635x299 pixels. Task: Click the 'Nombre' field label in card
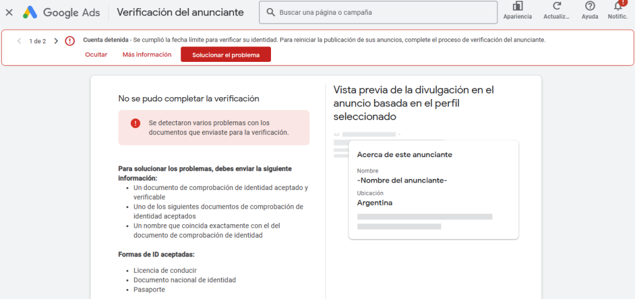[x=368, y=171]
